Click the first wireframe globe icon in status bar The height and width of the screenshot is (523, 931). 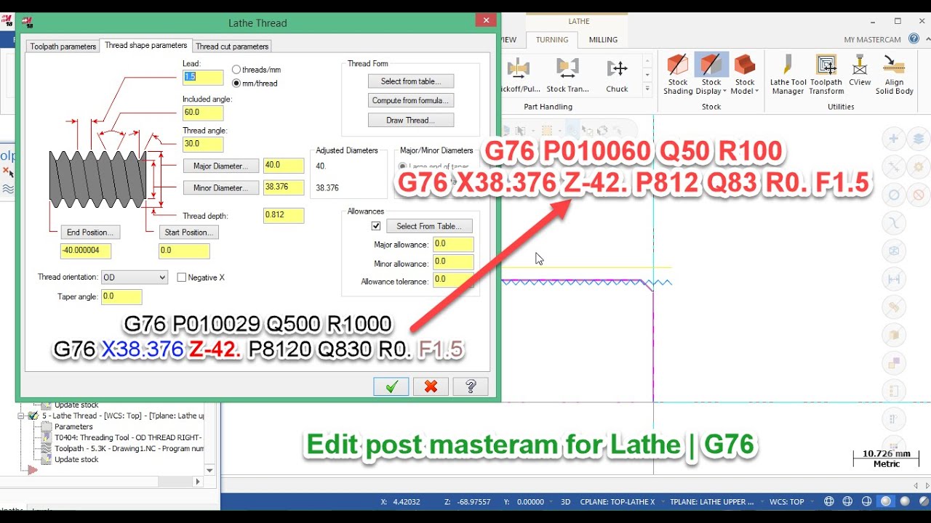829,502
